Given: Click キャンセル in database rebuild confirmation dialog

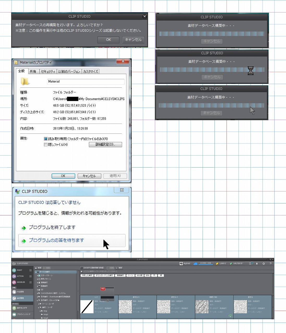Looking at the screenshot, I should tap(133, 40).
